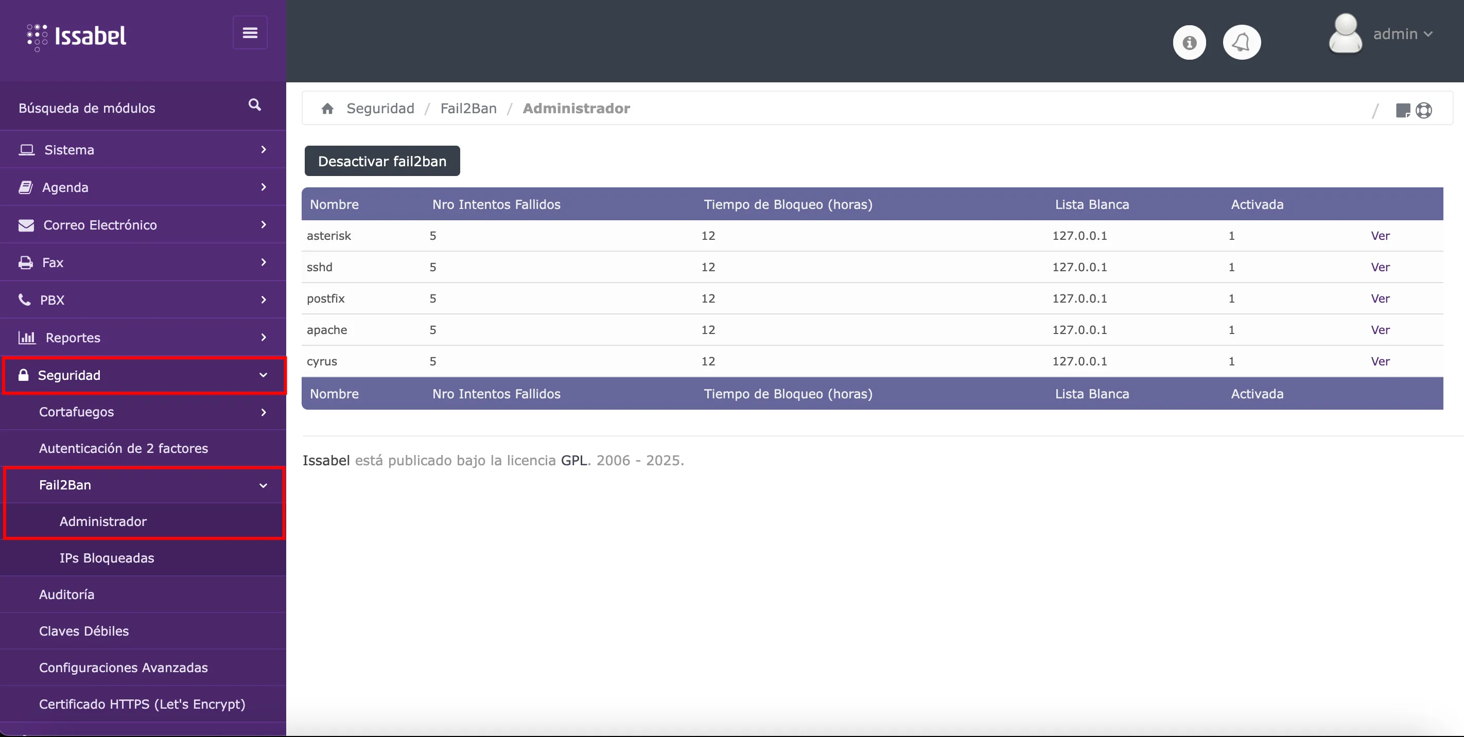Click the admin user avatar

[1345, 34]
